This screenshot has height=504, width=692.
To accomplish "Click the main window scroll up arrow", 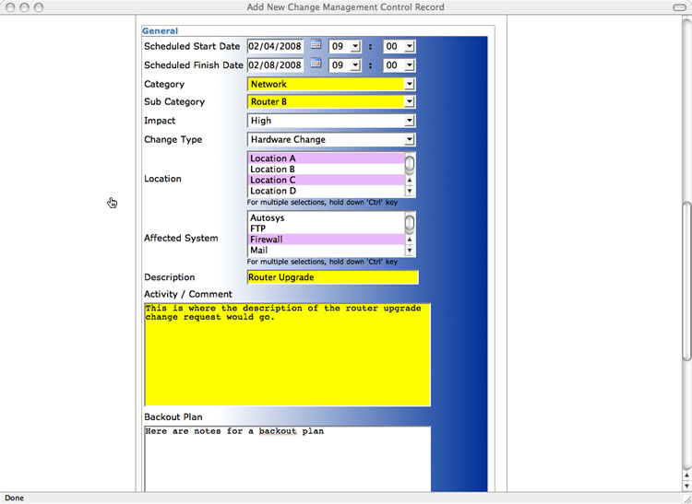I will click(687, 475).
